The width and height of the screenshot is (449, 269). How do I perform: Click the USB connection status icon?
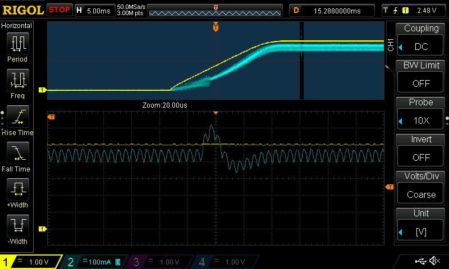[x=420, y=261]
